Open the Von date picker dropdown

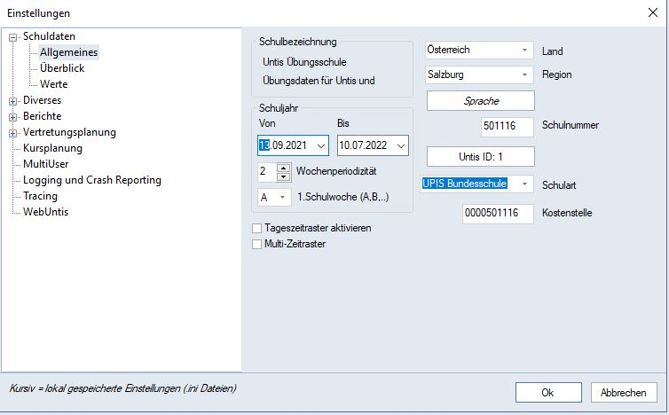(320, 145)
